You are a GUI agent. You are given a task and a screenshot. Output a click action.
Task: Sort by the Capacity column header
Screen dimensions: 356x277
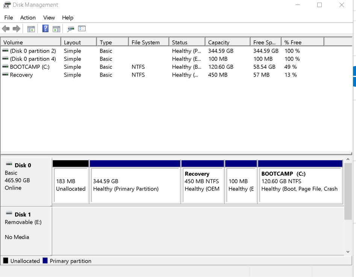coord(228,42)
